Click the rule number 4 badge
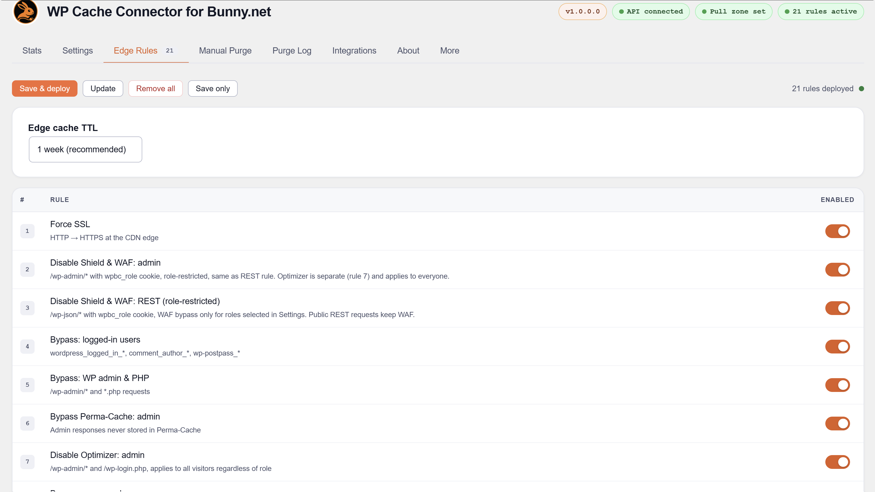 [27, 346]
